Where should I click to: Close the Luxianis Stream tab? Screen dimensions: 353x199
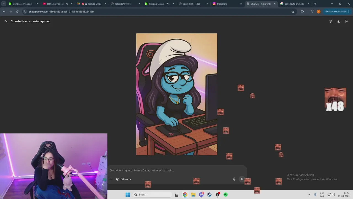tap(173, 4)
